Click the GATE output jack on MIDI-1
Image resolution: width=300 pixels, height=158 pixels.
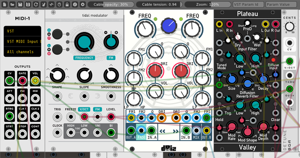(22, 80)
